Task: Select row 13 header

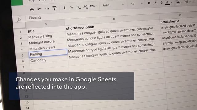Action: [27, 103]
